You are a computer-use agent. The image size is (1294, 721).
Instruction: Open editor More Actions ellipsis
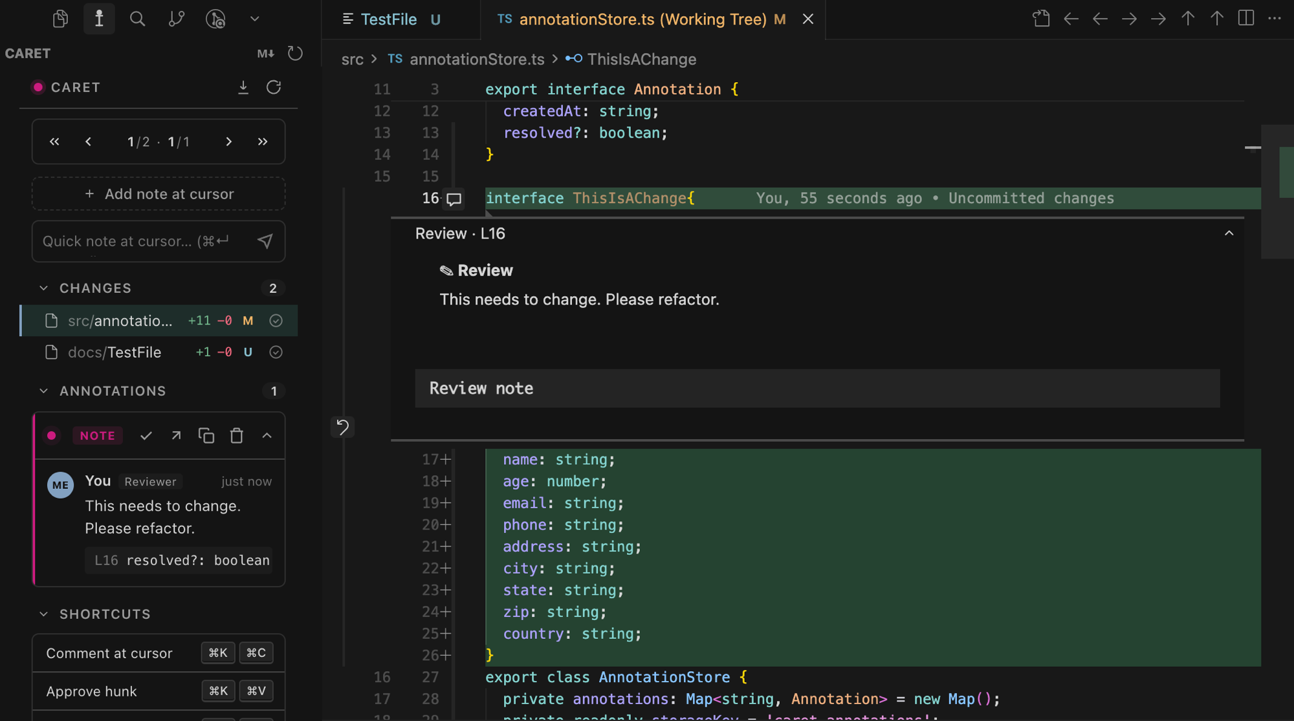[1275, 19]
